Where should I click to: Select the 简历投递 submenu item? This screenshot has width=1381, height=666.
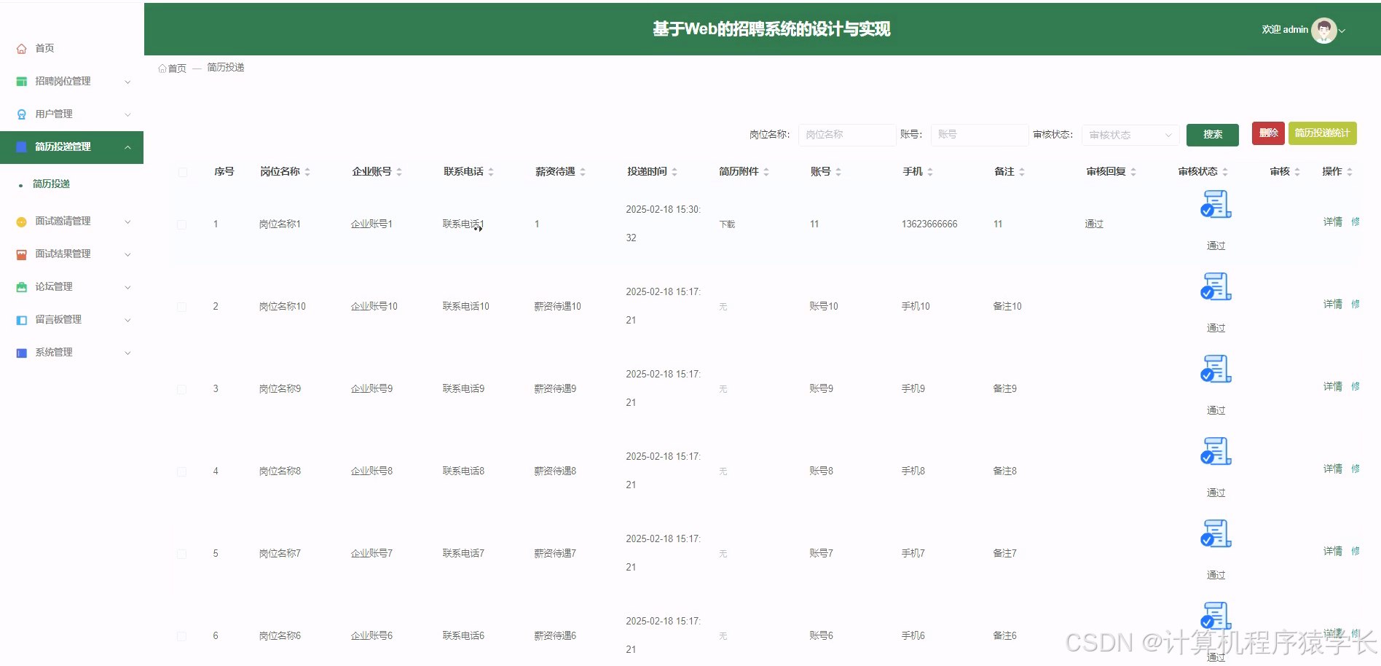[x=51, y=184]
